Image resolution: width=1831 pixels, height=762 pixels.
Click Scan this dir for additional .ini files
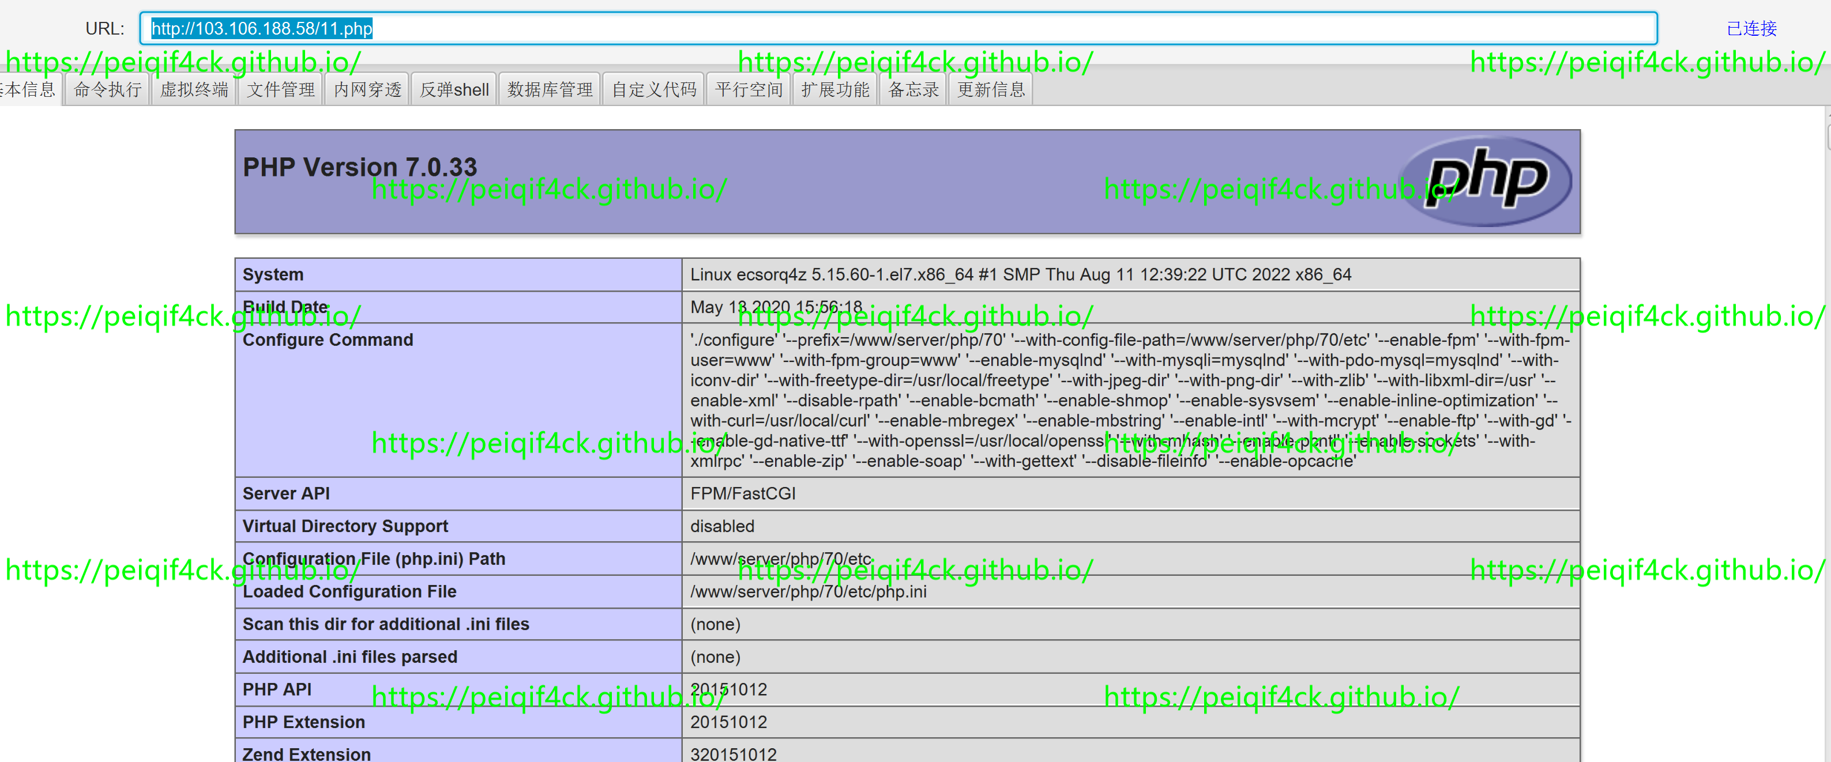pyautogui.click(x=386, y=624)
